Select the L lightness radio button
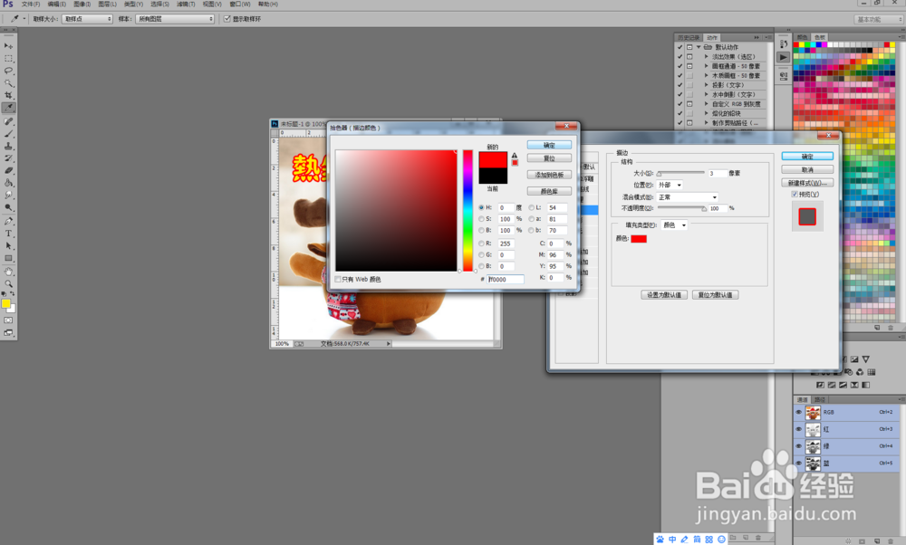Image resolution: width=906 pixels, height=545 pixels. [x=531, y=207]
